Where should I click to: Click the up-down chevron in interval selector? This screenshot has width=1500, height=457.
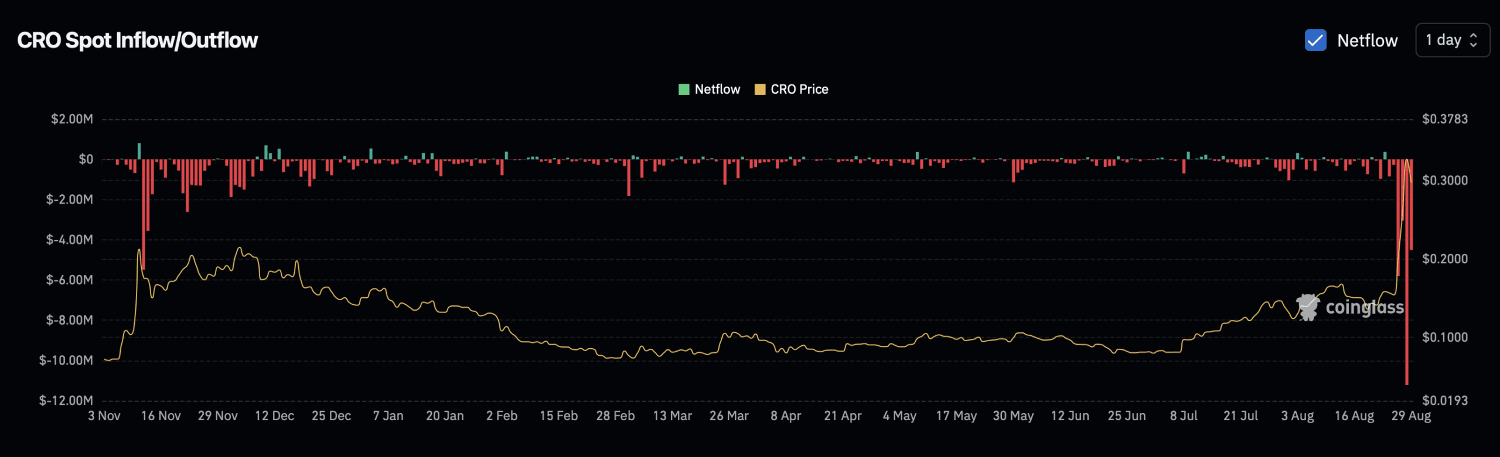(1474, 40)
